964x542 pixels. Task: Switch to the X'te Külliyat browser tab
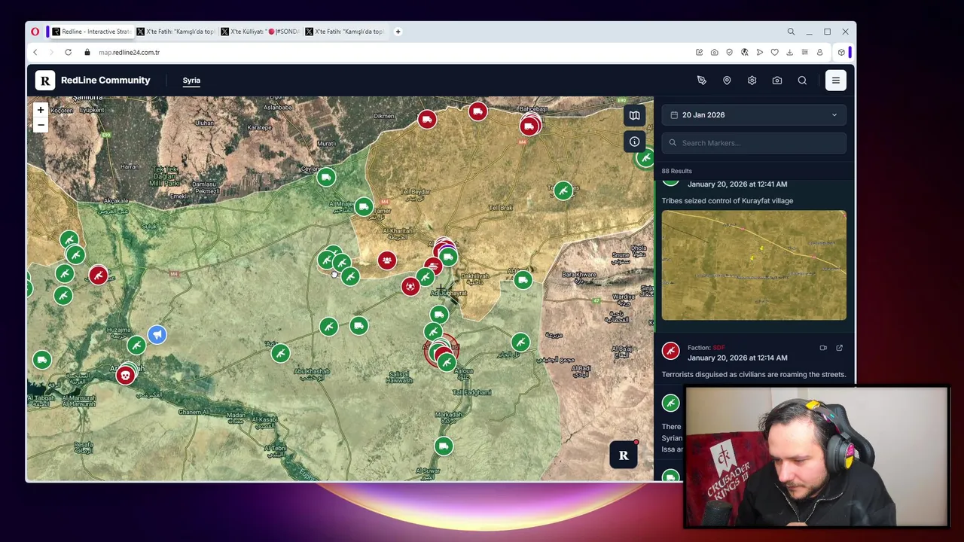(x=261, y=32)
